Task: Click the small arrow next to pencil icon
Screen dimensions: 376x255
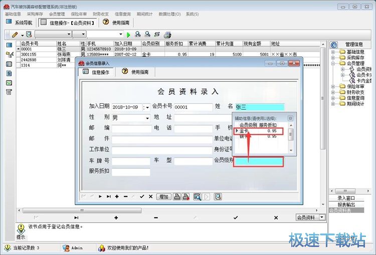Action: [x=22, y=35]
